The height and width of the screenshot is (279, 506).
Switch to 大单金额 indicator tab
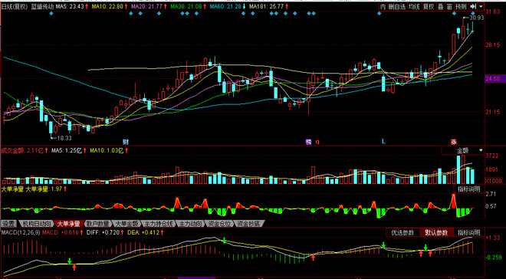pyautogui.click(x=127, y=223)
